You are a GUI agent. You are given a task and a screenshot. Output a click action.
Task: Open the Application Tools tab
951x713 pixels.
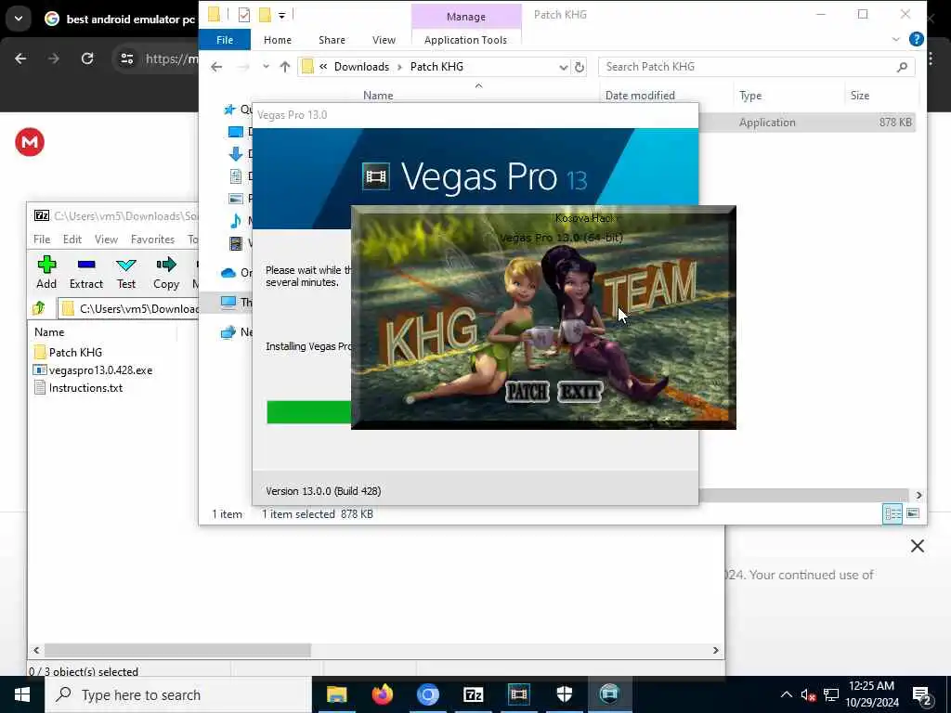[x=466, y=40]
